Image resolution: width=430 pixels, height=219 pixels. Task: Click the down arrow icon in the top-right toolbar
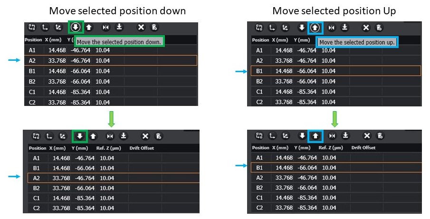pyautogui.click(x=301, y=28)
